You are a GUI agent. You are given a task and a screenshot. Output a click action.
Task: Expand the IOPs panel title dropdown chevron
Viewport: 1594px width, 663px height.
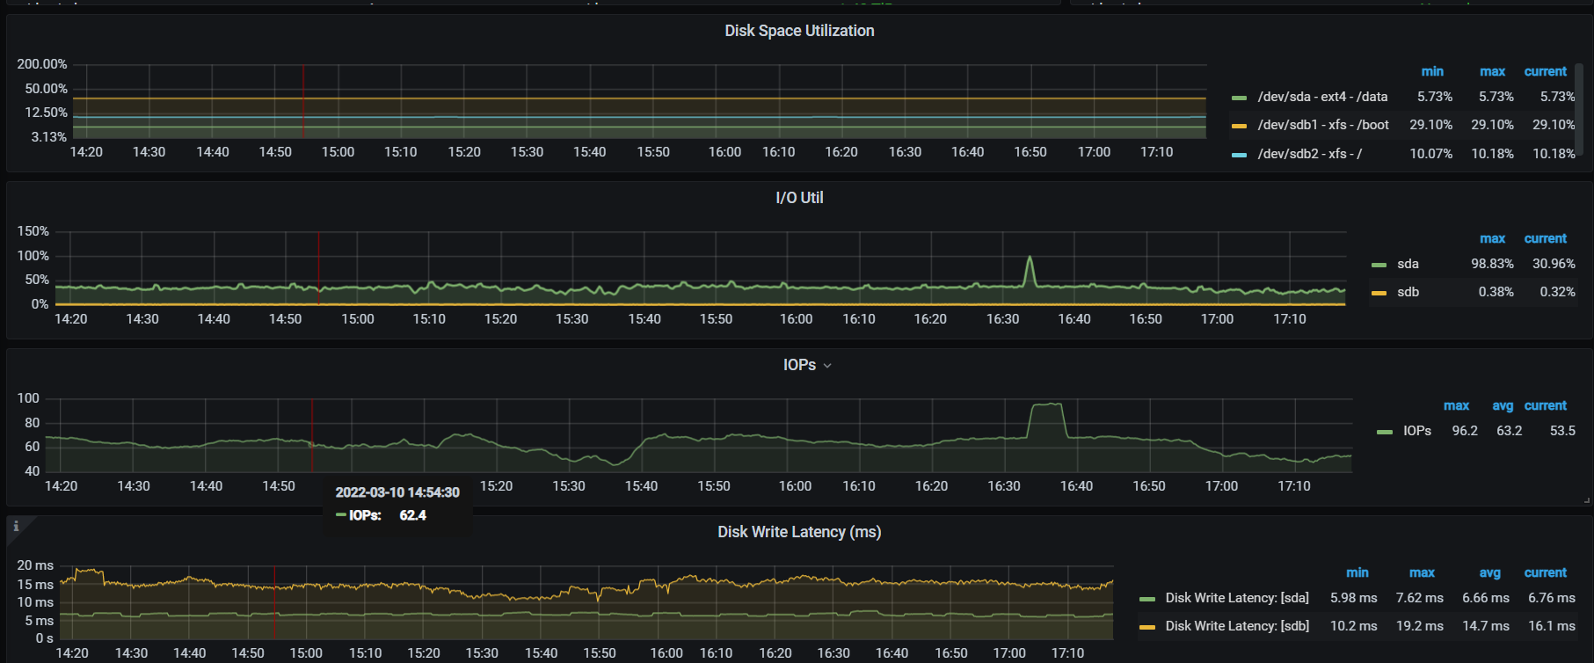click(x=827, y=366)
